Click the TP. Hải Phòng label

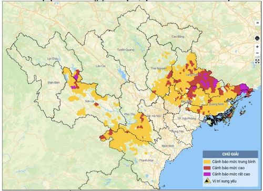coord(187,118)
